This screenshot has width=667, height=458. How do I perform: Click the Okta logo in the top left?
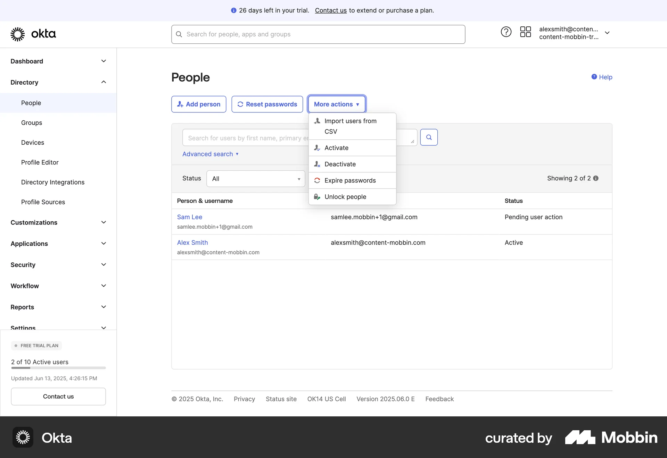pos(33,34)
